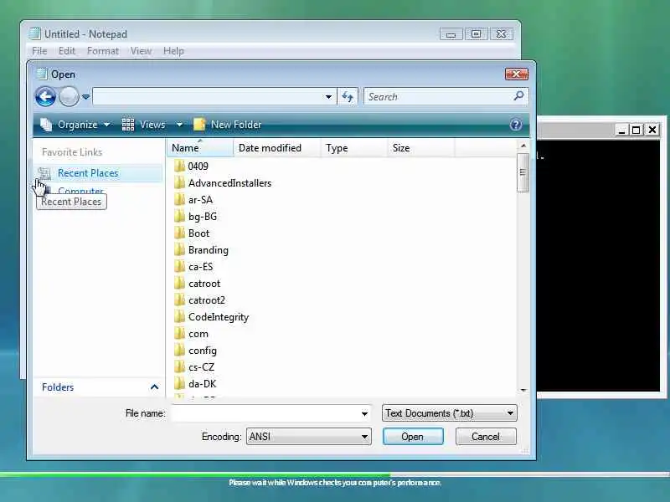Select the 0409 folder icon
670x502 pixels.
(179, 166)
